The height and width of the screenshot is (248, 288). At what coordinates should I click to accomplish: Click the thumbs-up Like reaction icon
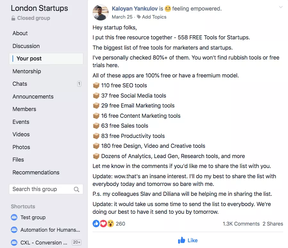click(96, 224)
